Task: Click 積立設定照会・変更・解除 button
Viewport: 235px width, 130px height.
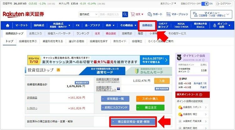Action: 133,122
